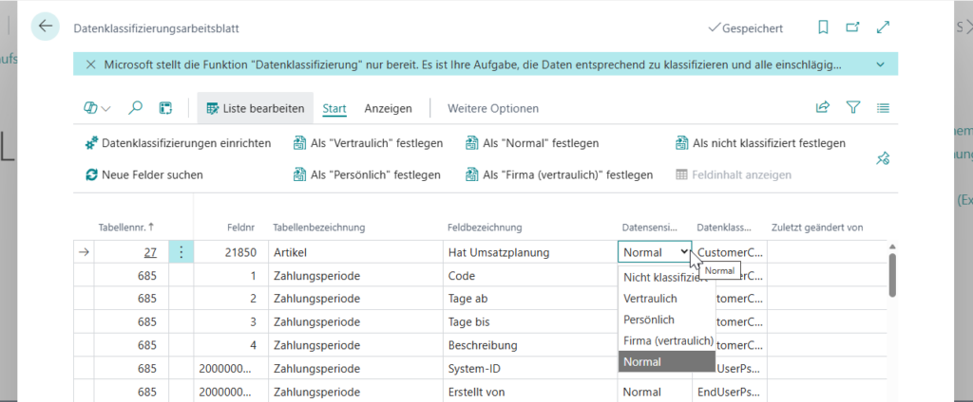Click Als "Persönlich" festlegen

[367, 174]
